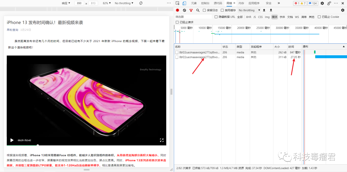Filter requests by 清单
Viewport: 347px width, 172px height.
(x=304, y=17)
